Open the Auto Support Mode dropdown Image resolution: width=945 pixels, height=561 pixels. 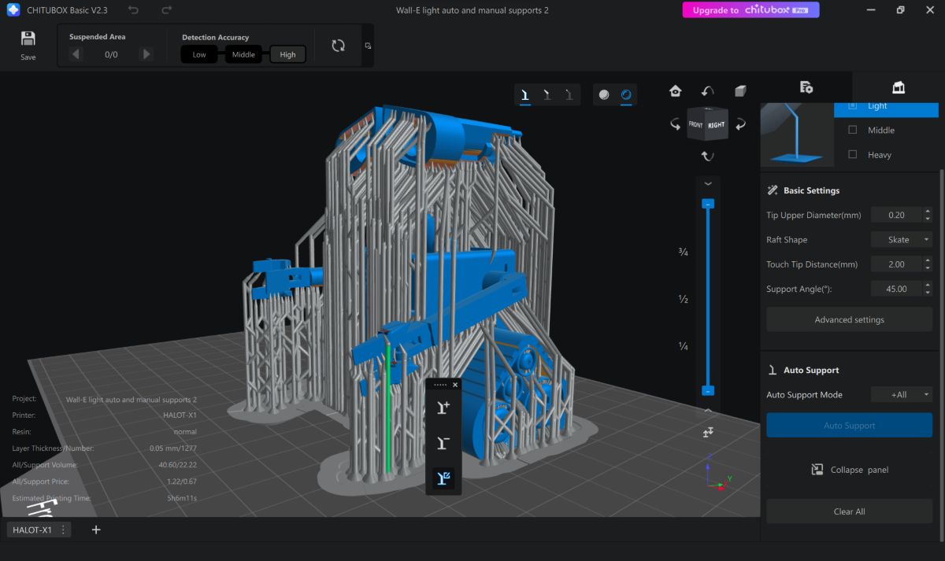(902, 395)
